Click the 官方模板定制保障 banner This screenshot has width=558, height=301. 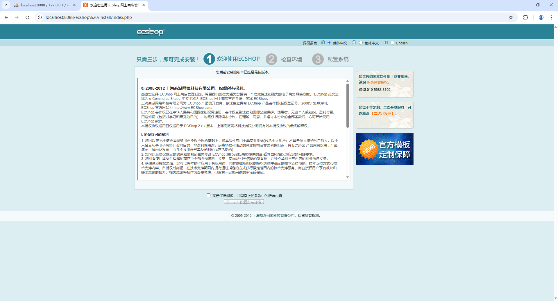384,149
